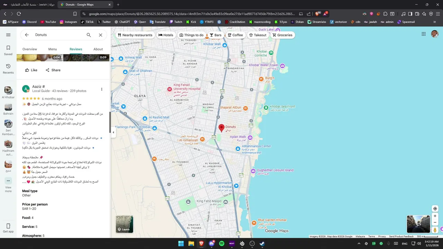
Task: Click the Burg'n restaurant marker
Action: click(x=261, y=79)
